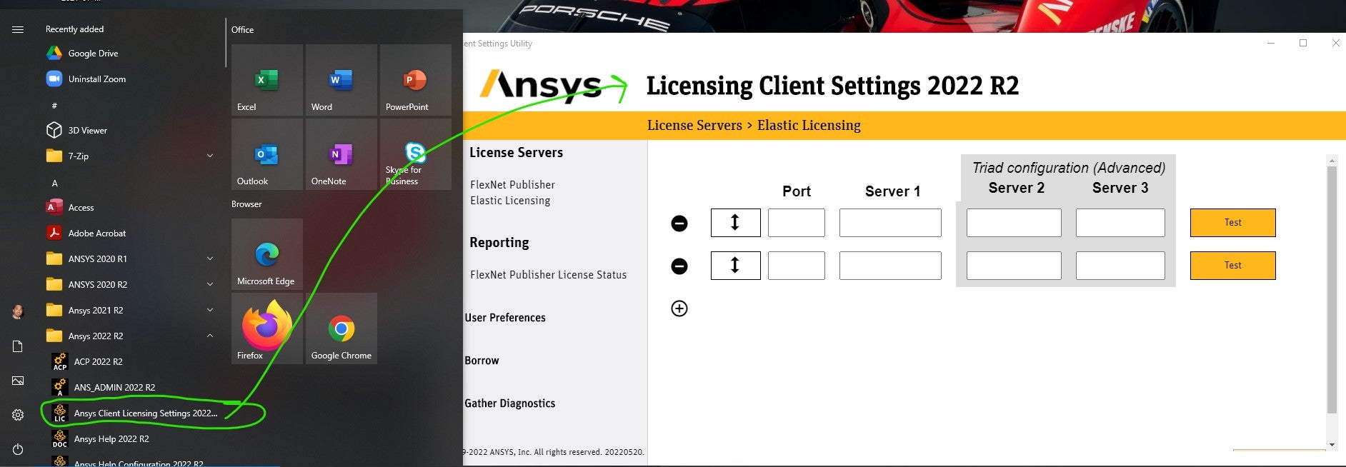Image resolution: width=1346 pixels, height=467 pixels.
Task: Click reorder arrow button in second row
Action: click(736, 266)
